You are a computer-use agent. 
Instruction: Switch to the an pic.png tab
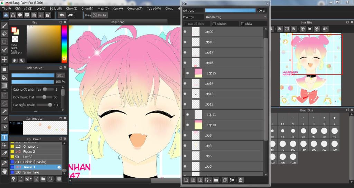coord(118,22)
